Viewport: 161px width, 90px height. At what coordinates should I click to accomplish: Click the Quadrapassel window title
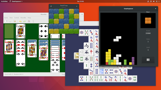point(128,9)
